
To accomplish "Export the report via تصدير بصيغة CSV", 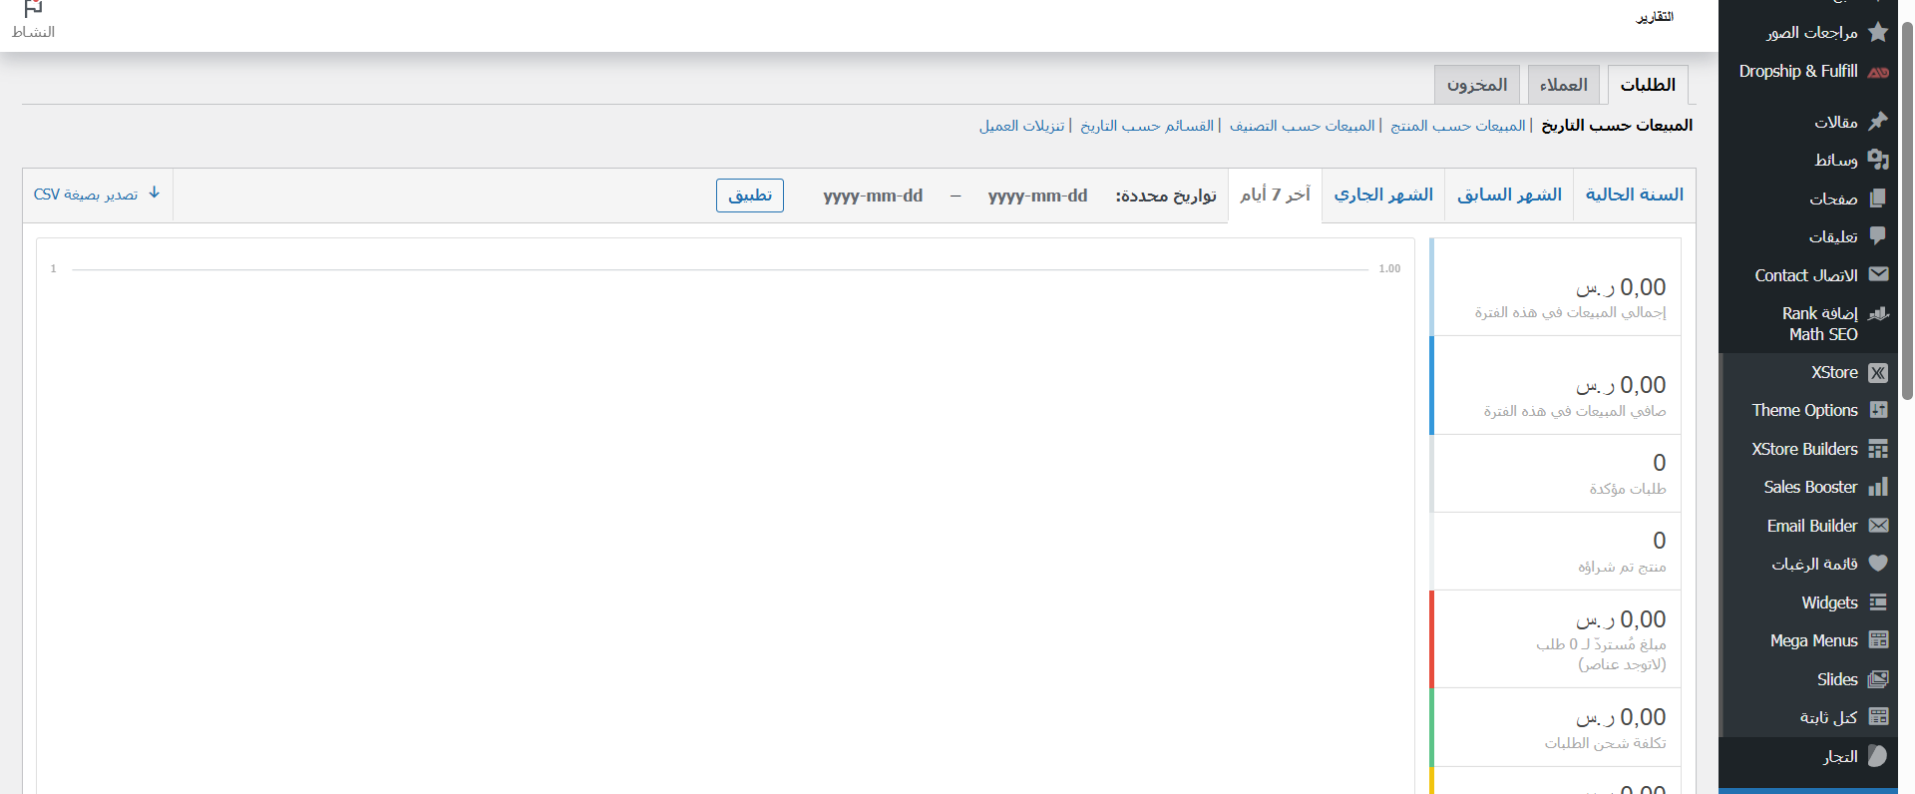I will 97,195.
